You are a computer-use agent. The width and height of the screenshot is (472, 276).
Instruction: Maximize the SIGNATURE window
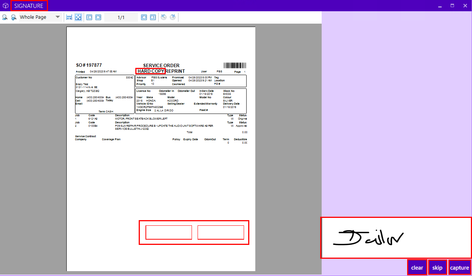(452, 6)
